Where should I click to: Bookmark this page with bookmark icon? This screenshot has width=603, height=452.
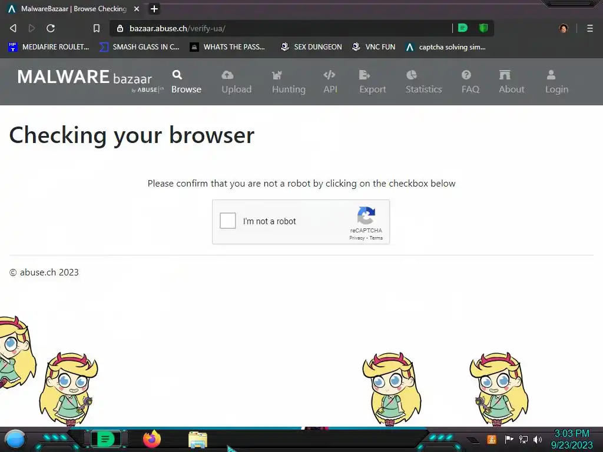point(97,28)
